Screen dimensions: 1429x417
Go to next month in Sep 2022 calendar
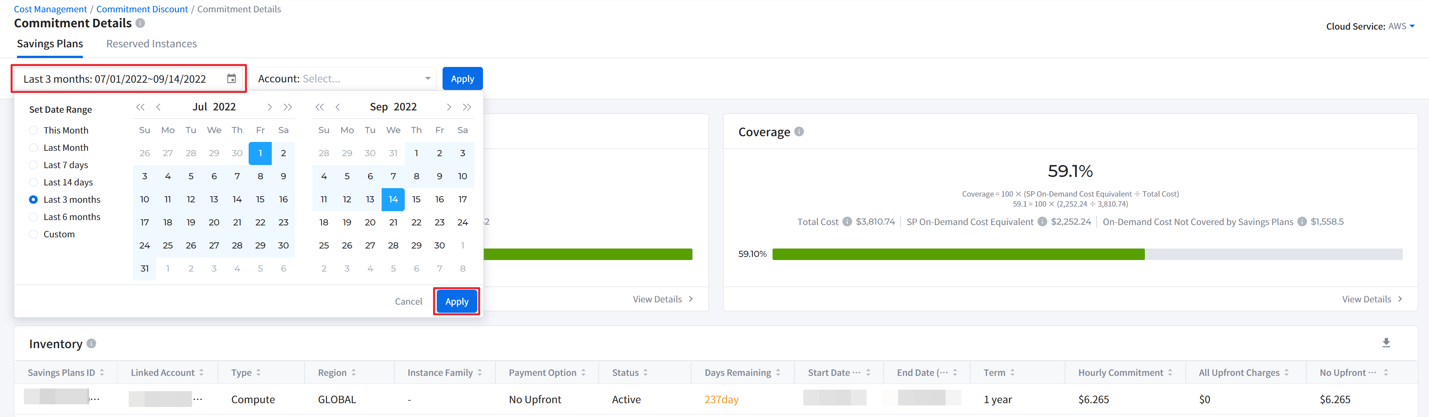click(449, 107)
